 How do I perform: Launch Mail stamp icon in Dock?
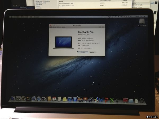coord(34,98)
